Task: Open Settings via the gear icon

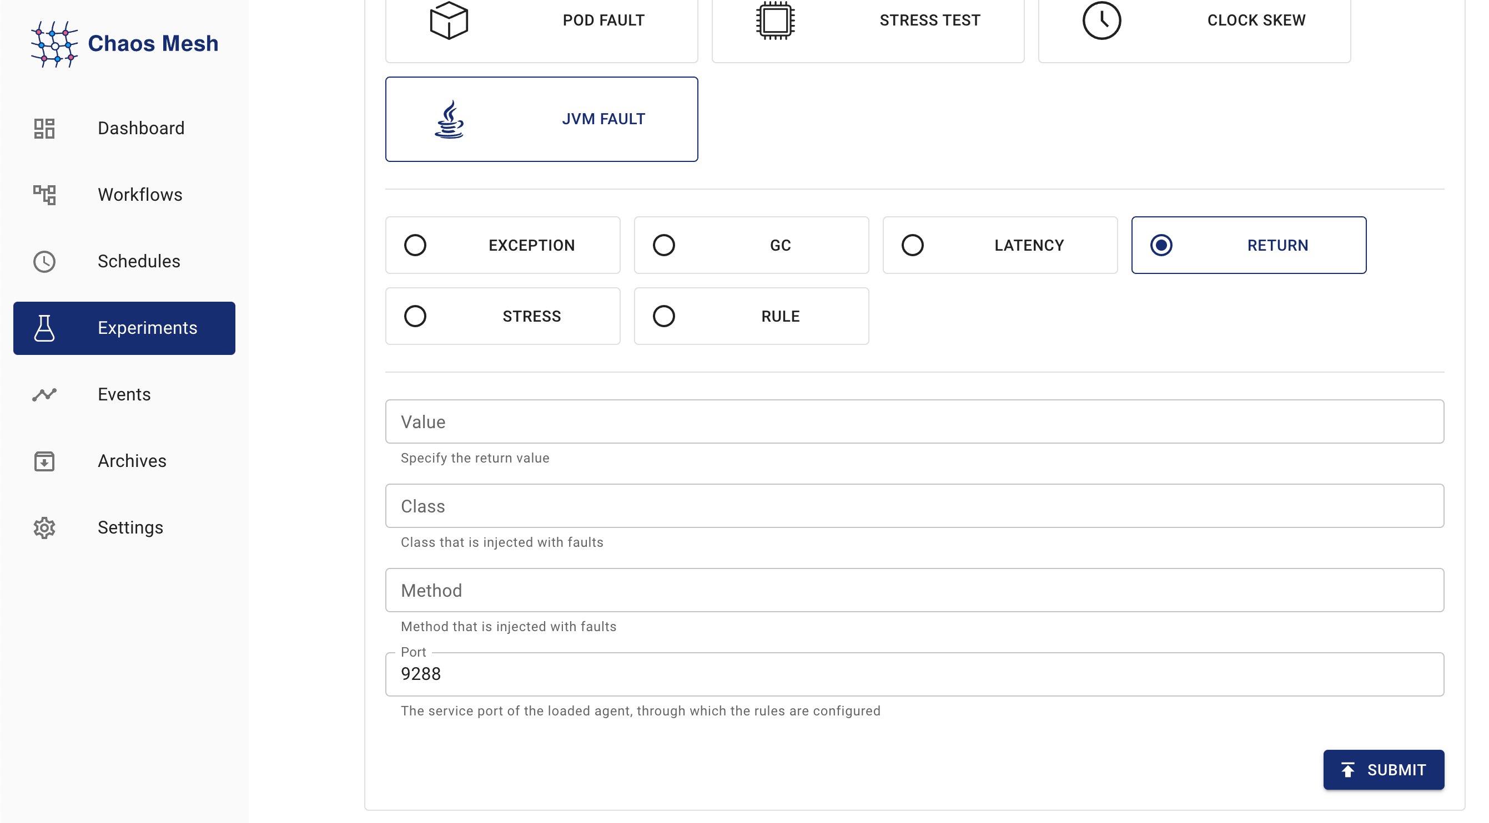Action: (44, 527)
